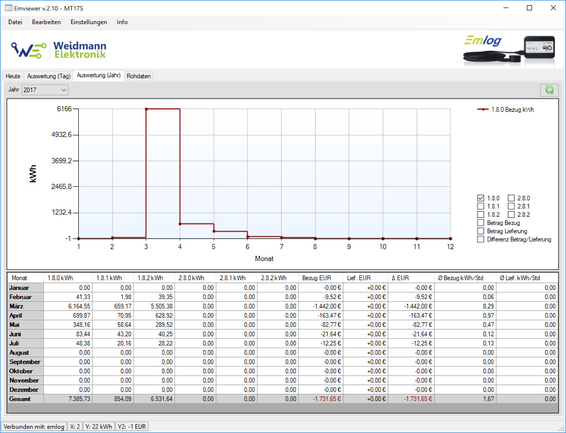Image resolution: width=566 pixels, height=433 pixels.
Task: Click the 1.8.0 Bezug kWh legend marker
Action: [483, 109]
